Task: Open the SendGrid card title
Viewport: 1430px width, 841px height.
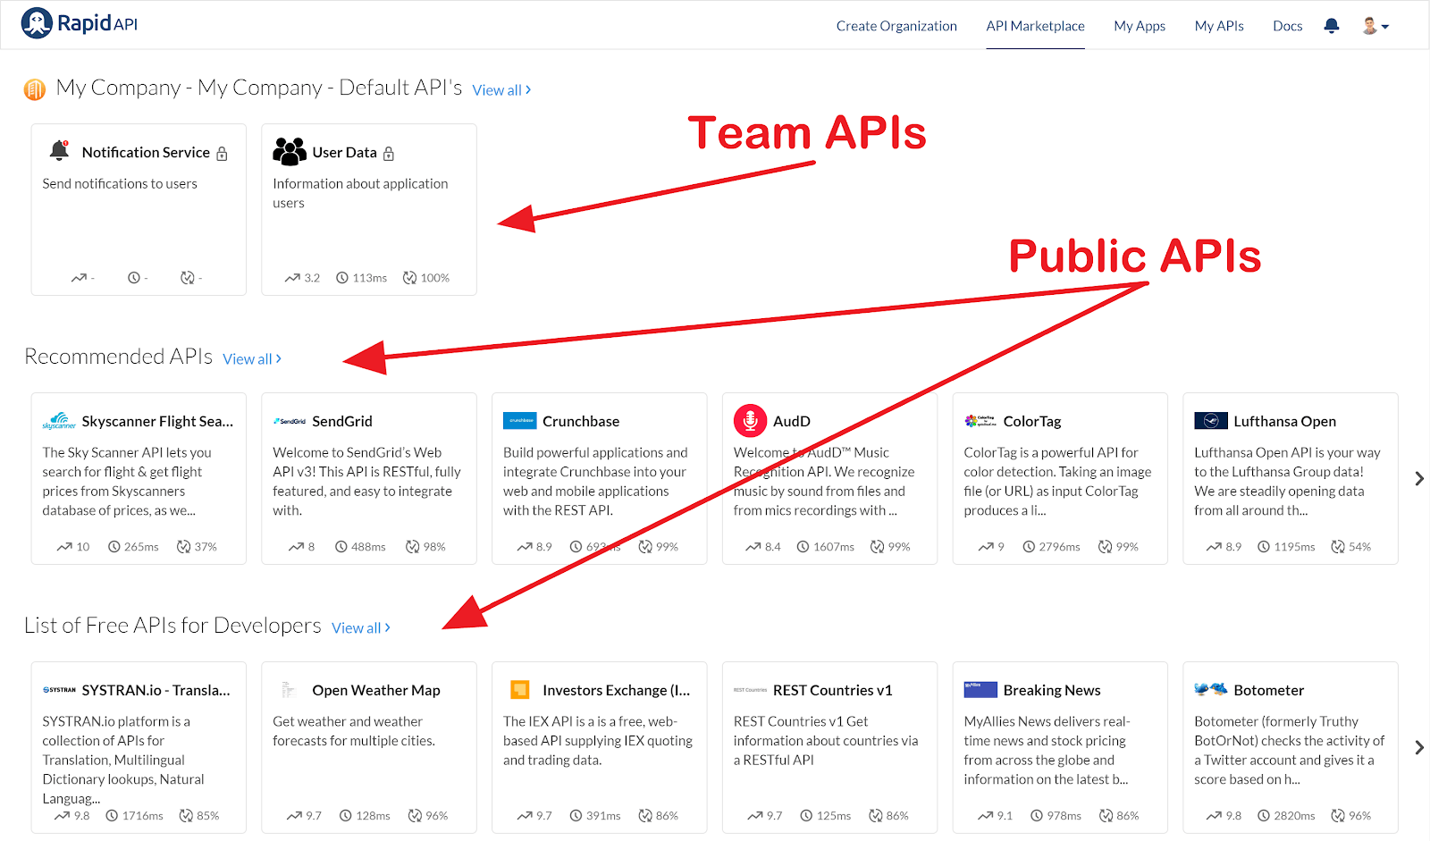Action: pyautogui.click(x=342, y=422)
